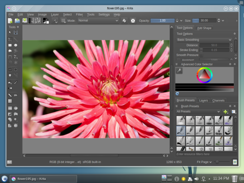
Task: Open the blending Mode dropdown
Action: click(98, 21)
